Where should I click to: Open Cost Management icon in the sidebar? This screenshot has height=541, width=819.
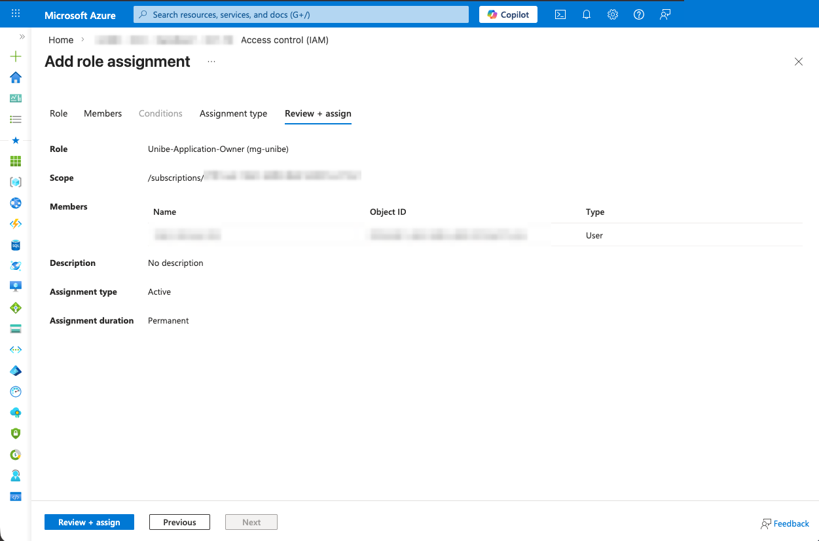coord(16,455)
